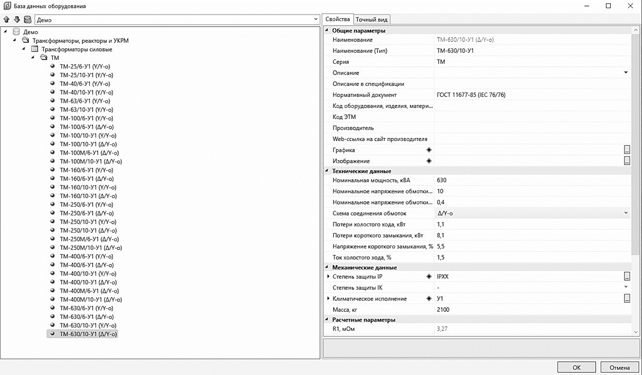This screenshot has height=375, width=642.
Task: Open the ellipsis button for Изображение
Action: pos(627,161)
